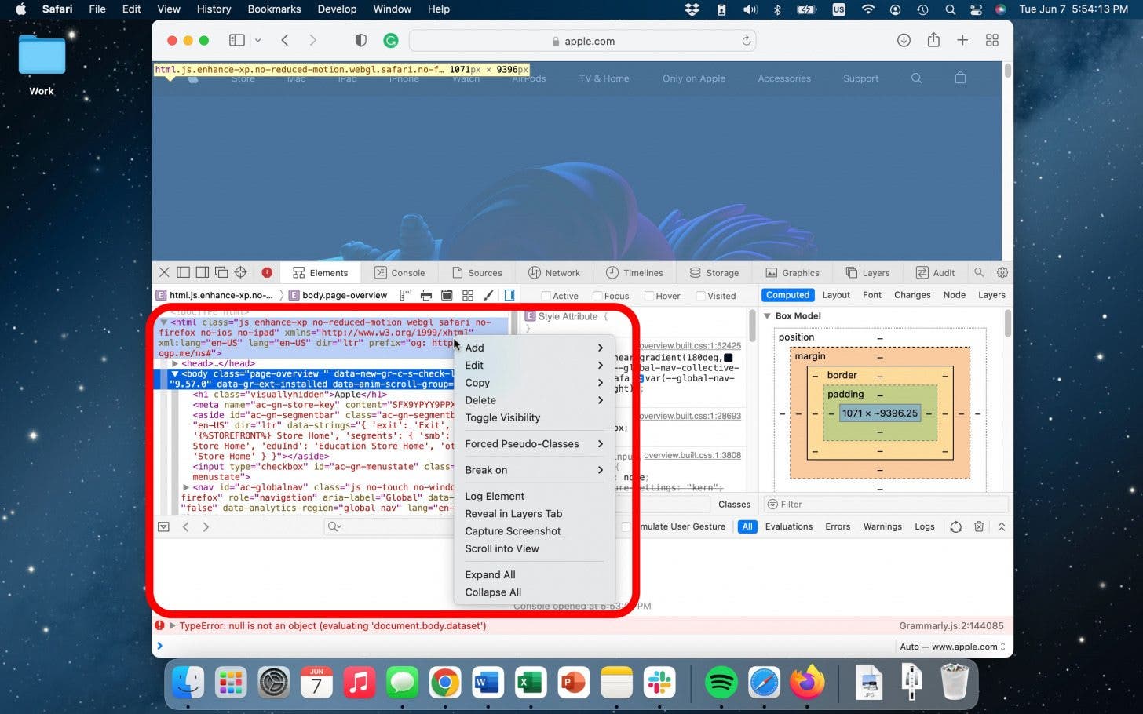
Task: Click the print media styles icon
Action: point(426,295)
